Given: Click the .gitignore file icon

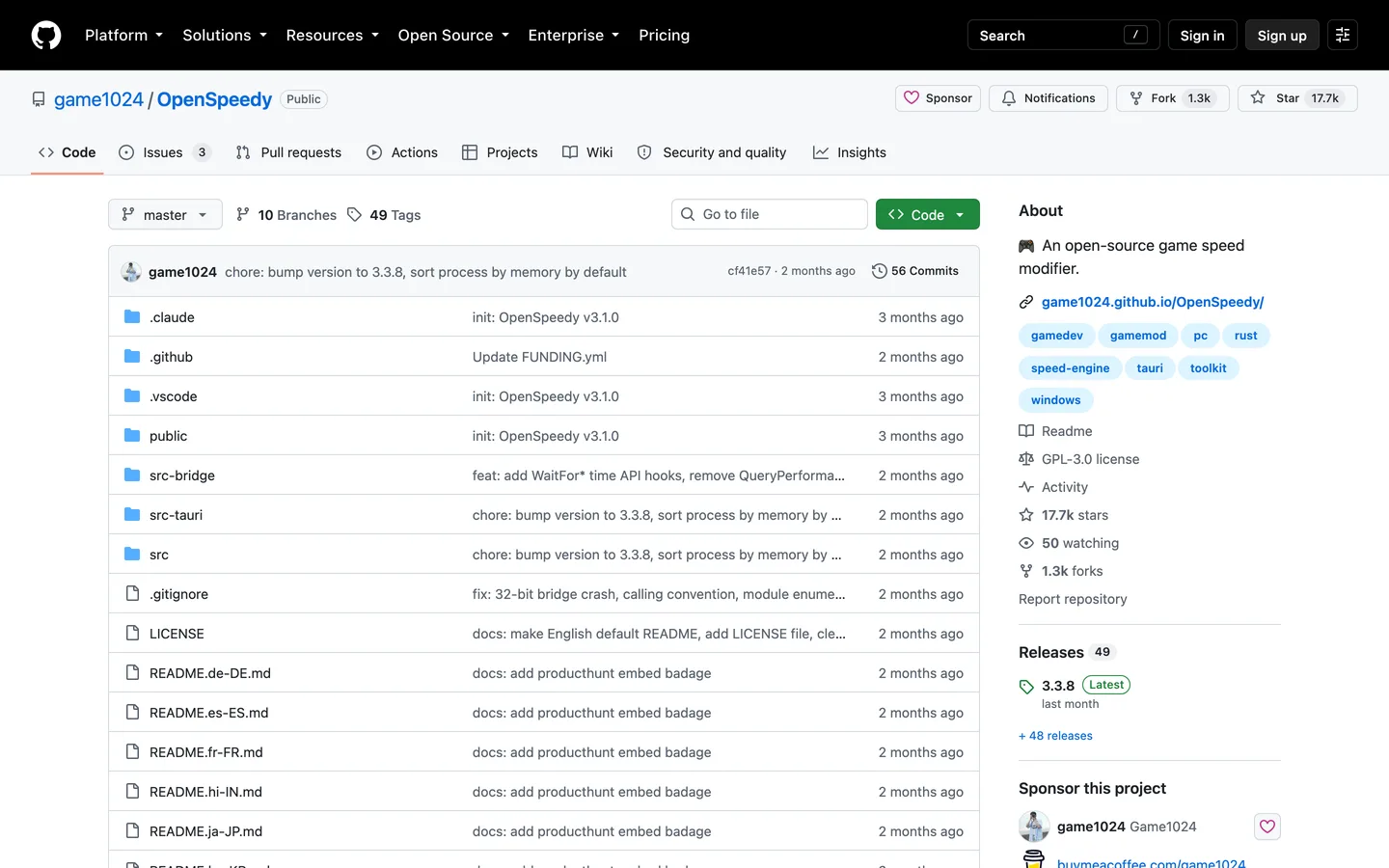Looking at the screenshot, I should coord(132,594).
